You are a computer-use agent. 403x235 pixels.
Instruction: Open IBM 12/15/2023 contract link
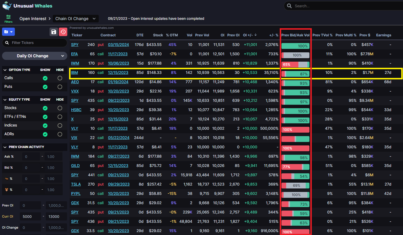point(118,73)
